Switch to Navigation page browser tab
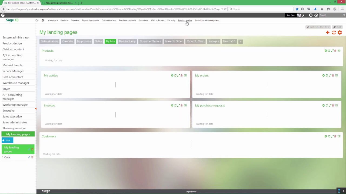The image size is (346, 194). (59, 3)
